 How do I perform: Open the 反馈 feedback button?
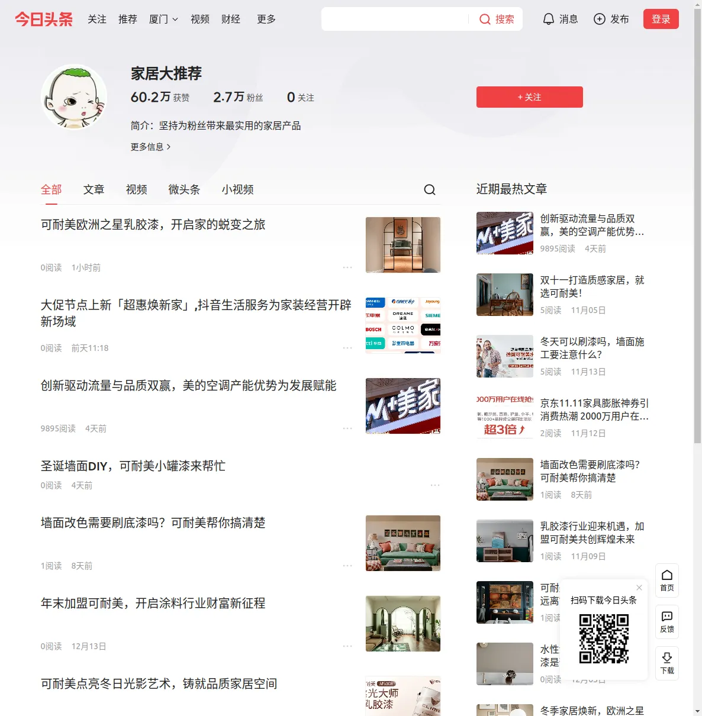point(667,622)
